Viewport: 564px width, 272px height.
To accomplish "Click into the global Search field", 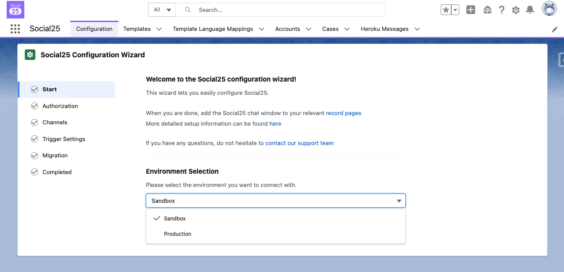I will tap(287, 10).
